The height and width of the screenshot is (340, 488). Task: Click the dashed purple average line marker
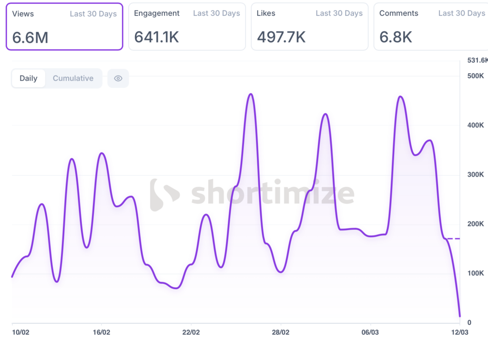[x=453, y=239]
